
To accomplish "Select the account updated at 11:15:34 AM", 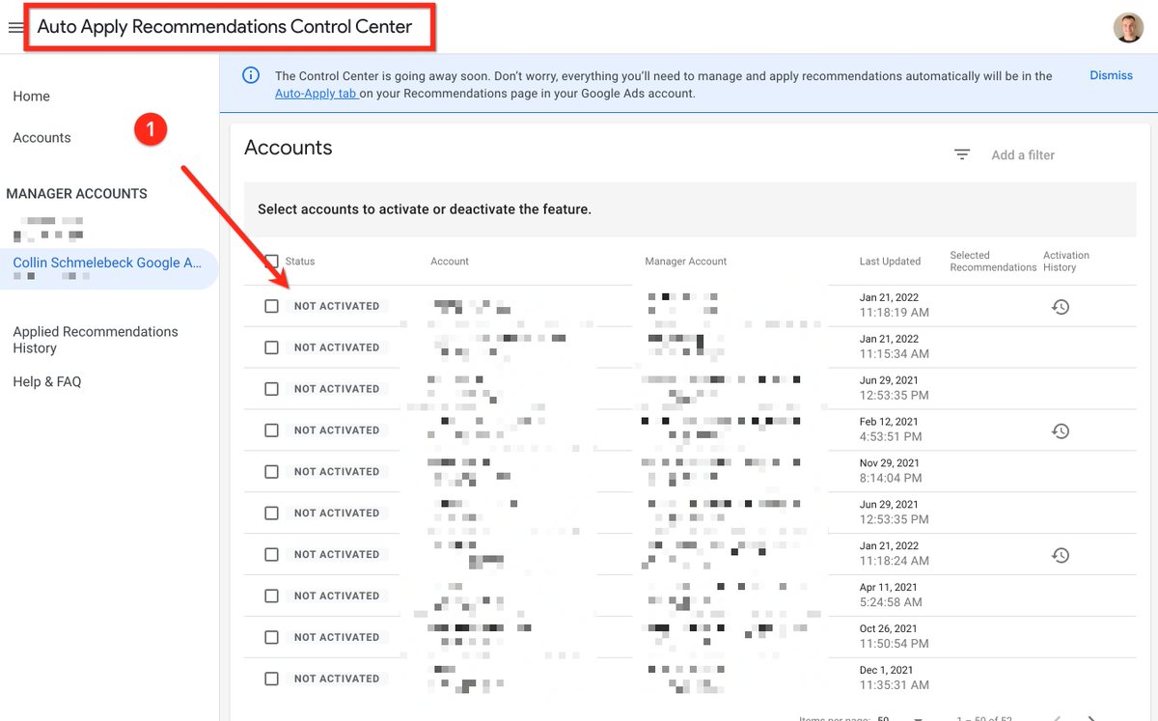I will click(x=271, y=347).
